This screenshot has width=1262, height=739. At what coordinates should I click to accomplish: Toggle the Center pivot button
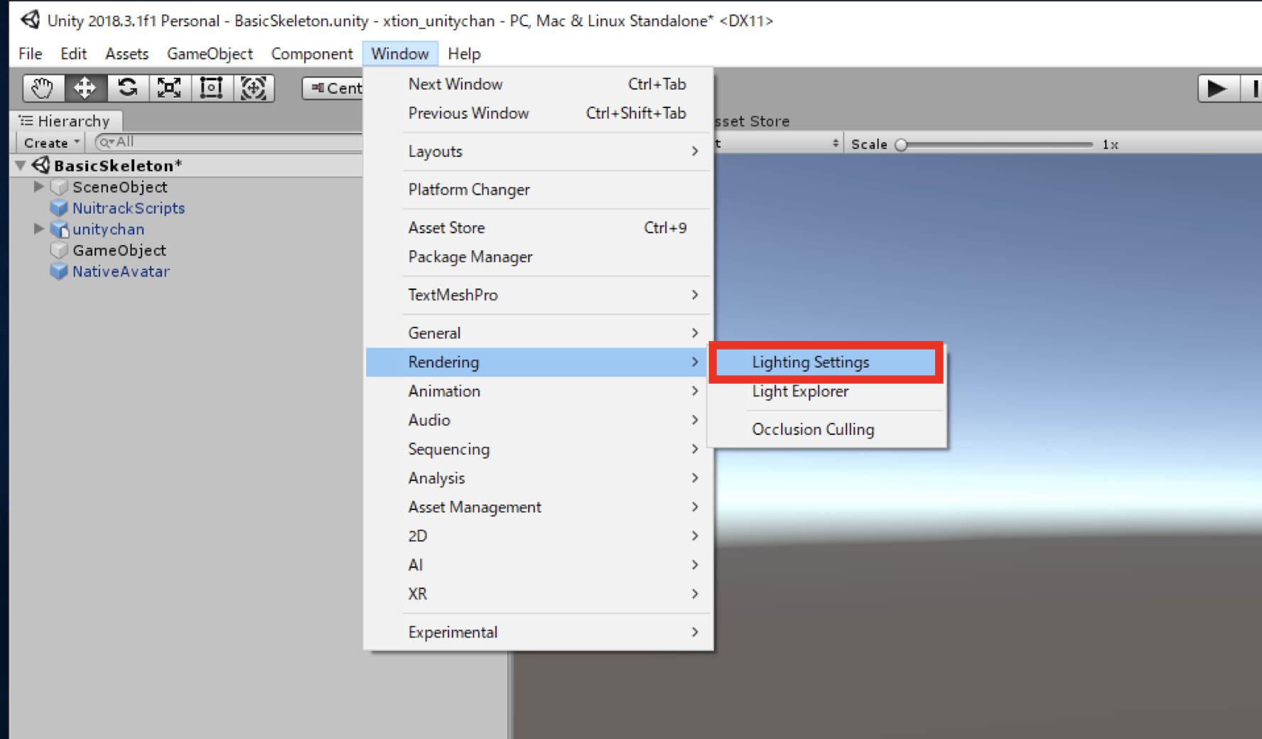click(334, 88)
